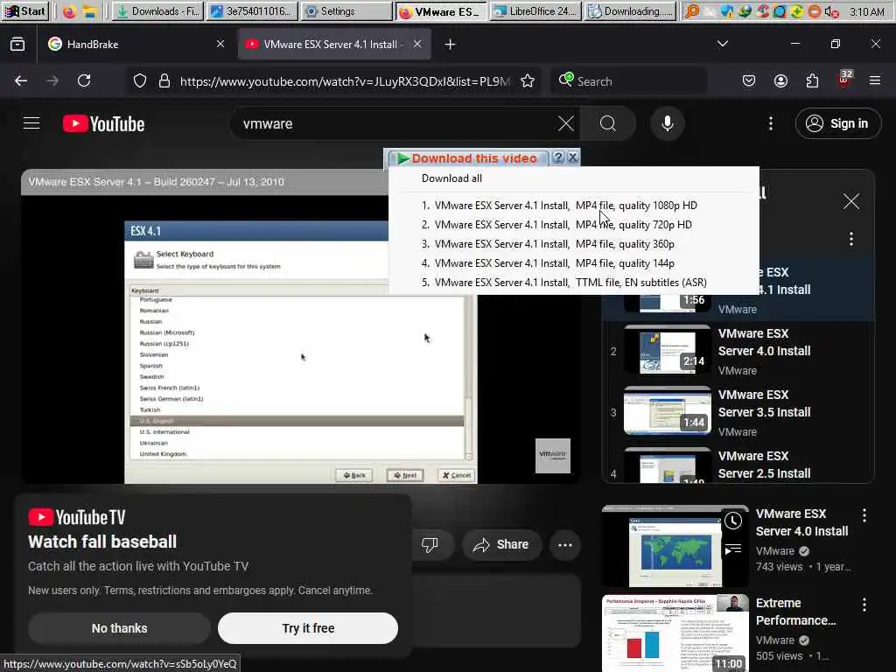Viewport: 896px width, 672px height.
Task: Clear the vmware search text
Action: tap(566, 123)
